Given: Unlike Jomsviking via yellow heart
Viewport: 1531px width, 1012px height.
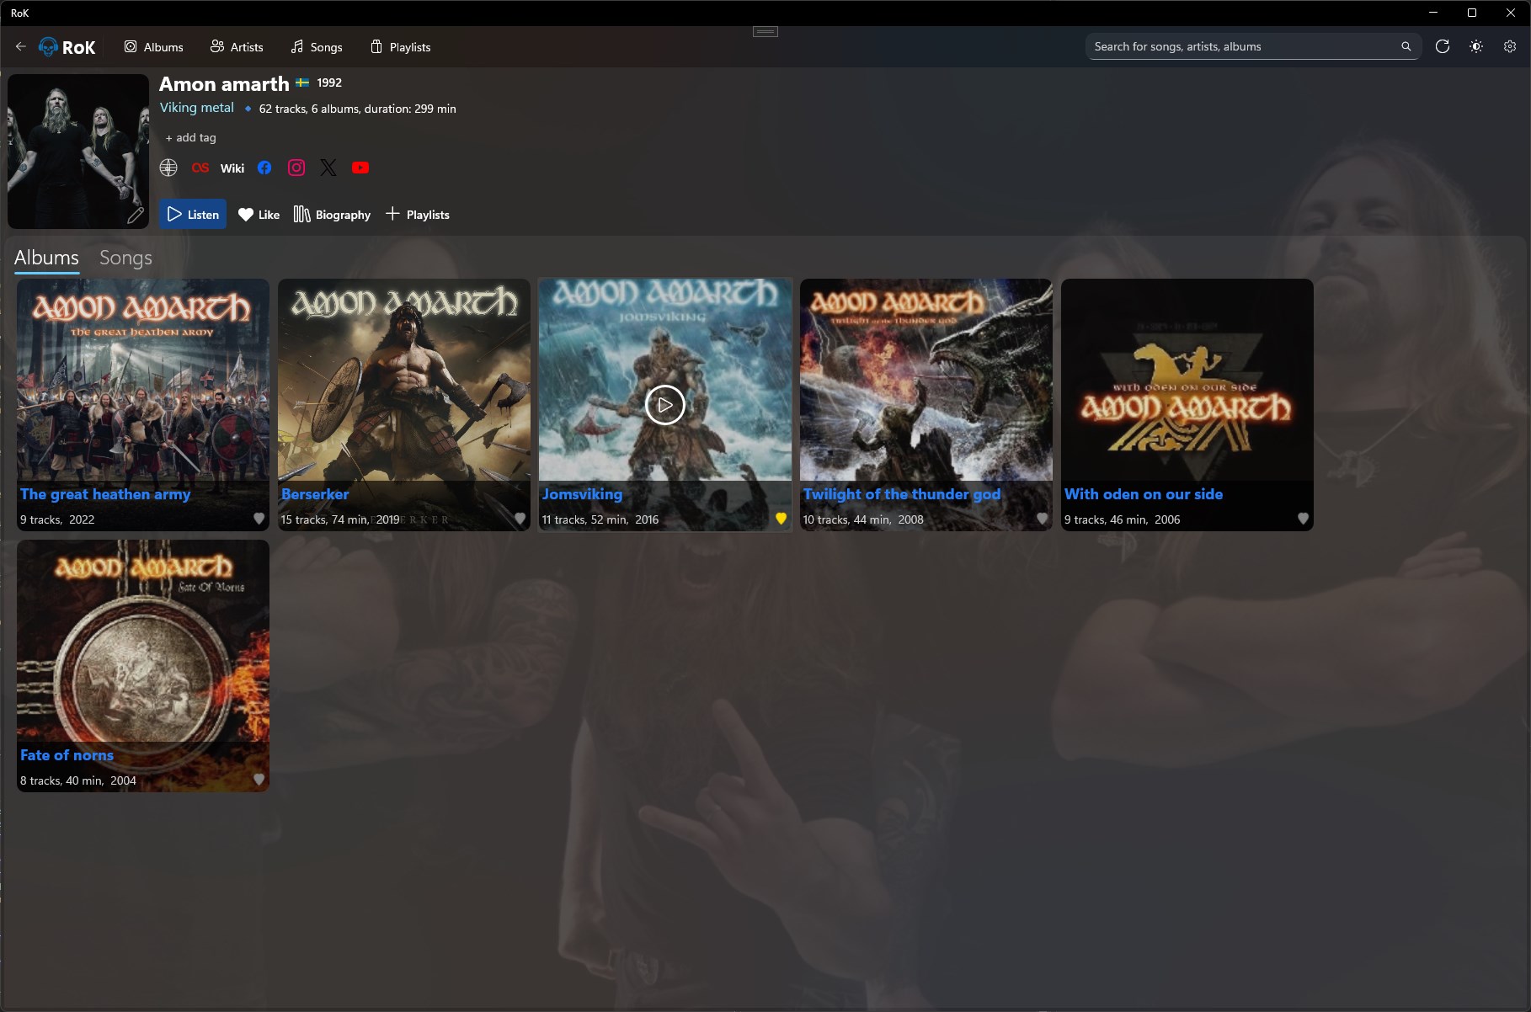Looking at the screenshot, I should click(782, 519).
